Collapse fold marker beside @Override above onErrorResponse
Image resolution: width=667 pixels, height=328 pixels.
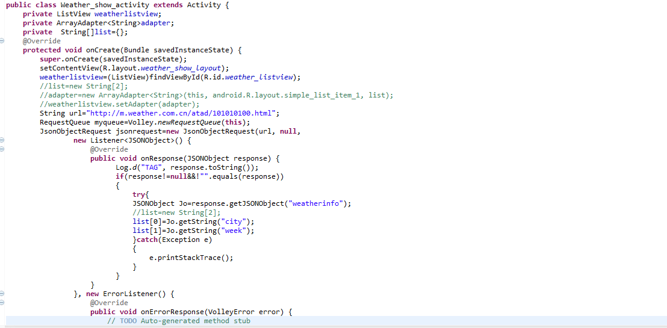(2, 303)
